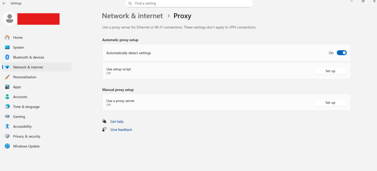The height and width of the screenshot is (171, 377).
Task: Click the Time & language globe icon
Action: pos(7,107)
